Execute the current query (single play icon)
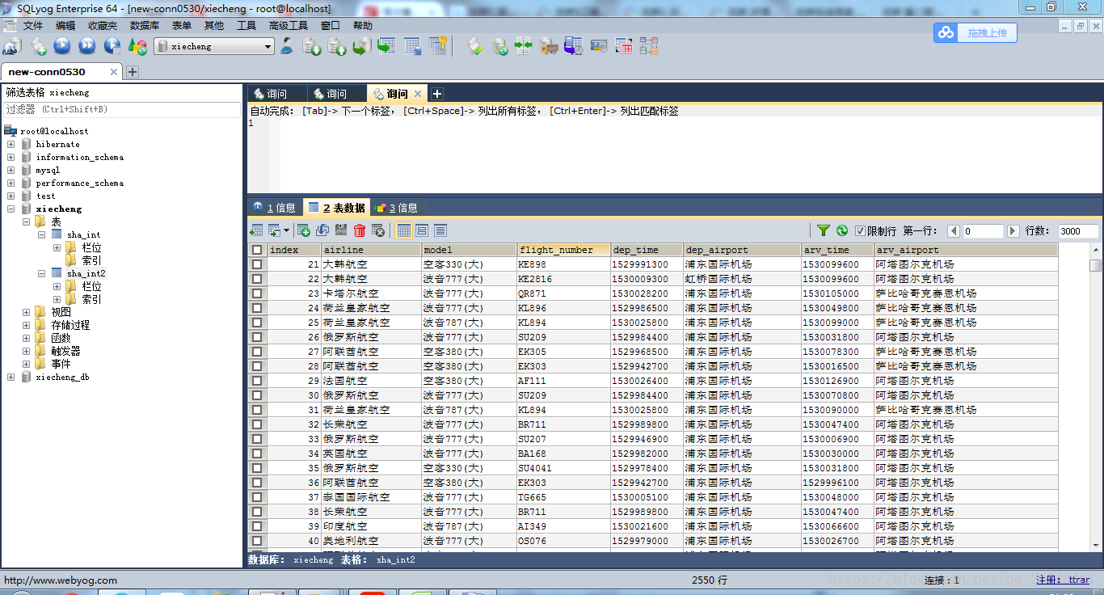The width and height of the screenshot is (1104, 595). coord(62,46)
